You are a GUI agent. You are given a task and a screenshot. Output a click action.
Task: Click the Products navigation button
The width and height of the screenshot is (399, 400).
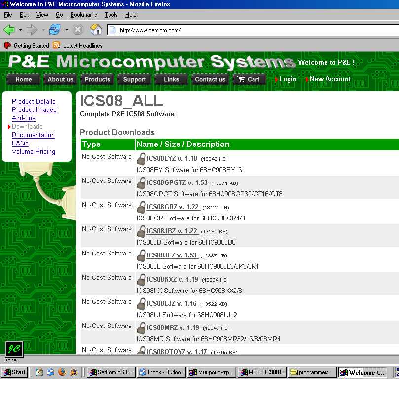tap(98, 79)
